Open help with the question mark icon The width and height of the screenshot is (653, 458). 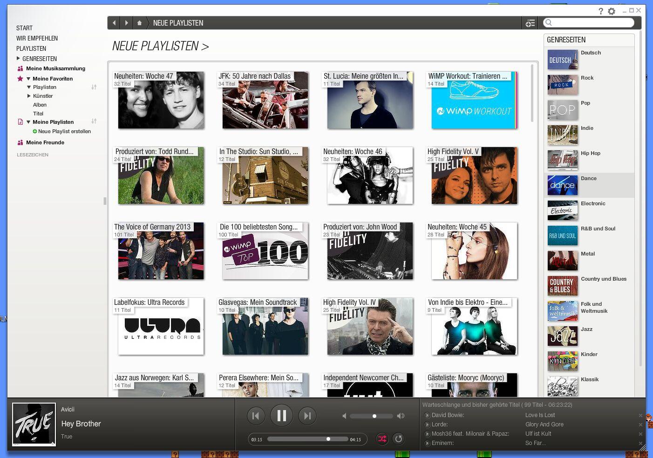(601, 11)
